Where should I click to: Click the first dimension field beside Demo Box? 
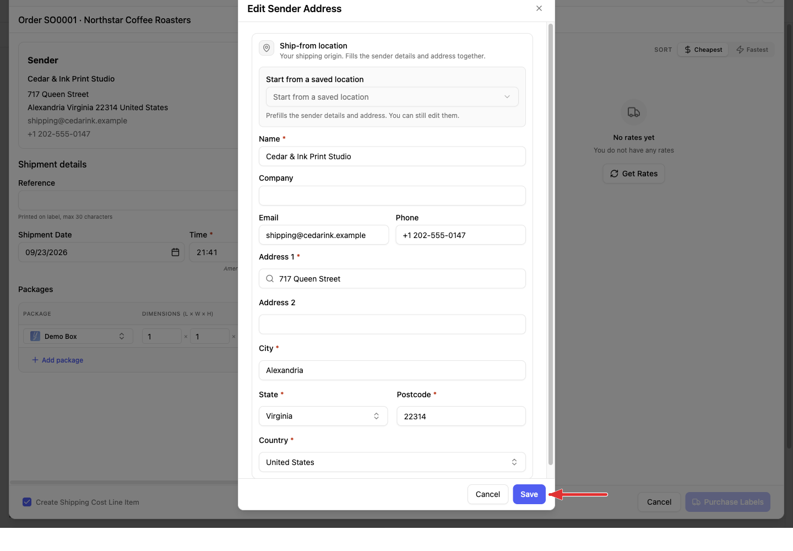coord(162,336)
